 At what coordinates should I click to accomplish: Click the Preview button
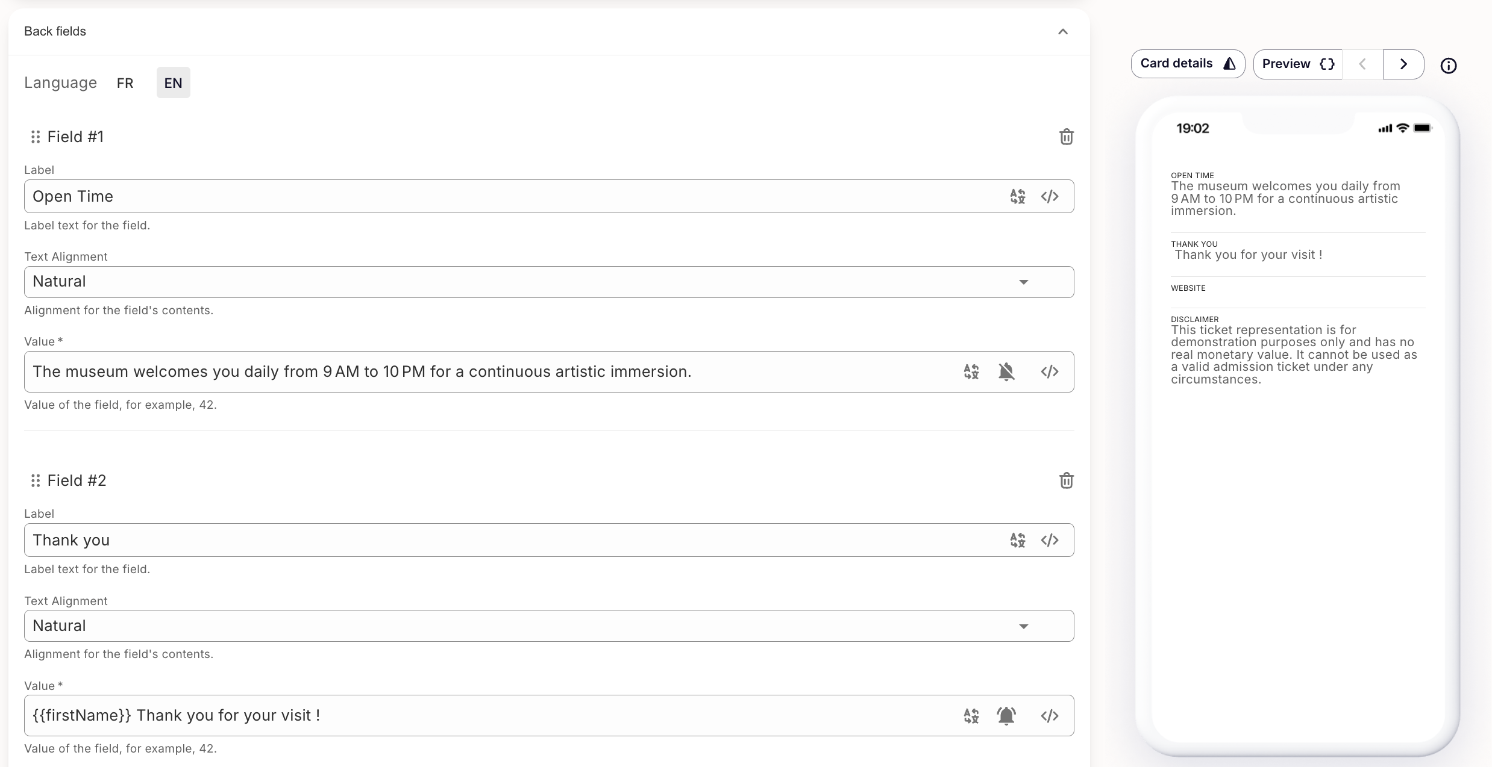tap(1297, 64)
